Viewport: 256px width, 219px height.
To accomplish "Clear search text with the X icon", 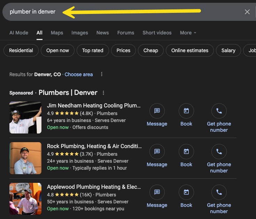I will [x=247, y=12].
